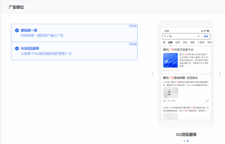Image resolution: width=225 pixels, height=144 pixels.
Task: Open the 视频 tab in preview
Action: pyautogui.click(x=192, y=42)
